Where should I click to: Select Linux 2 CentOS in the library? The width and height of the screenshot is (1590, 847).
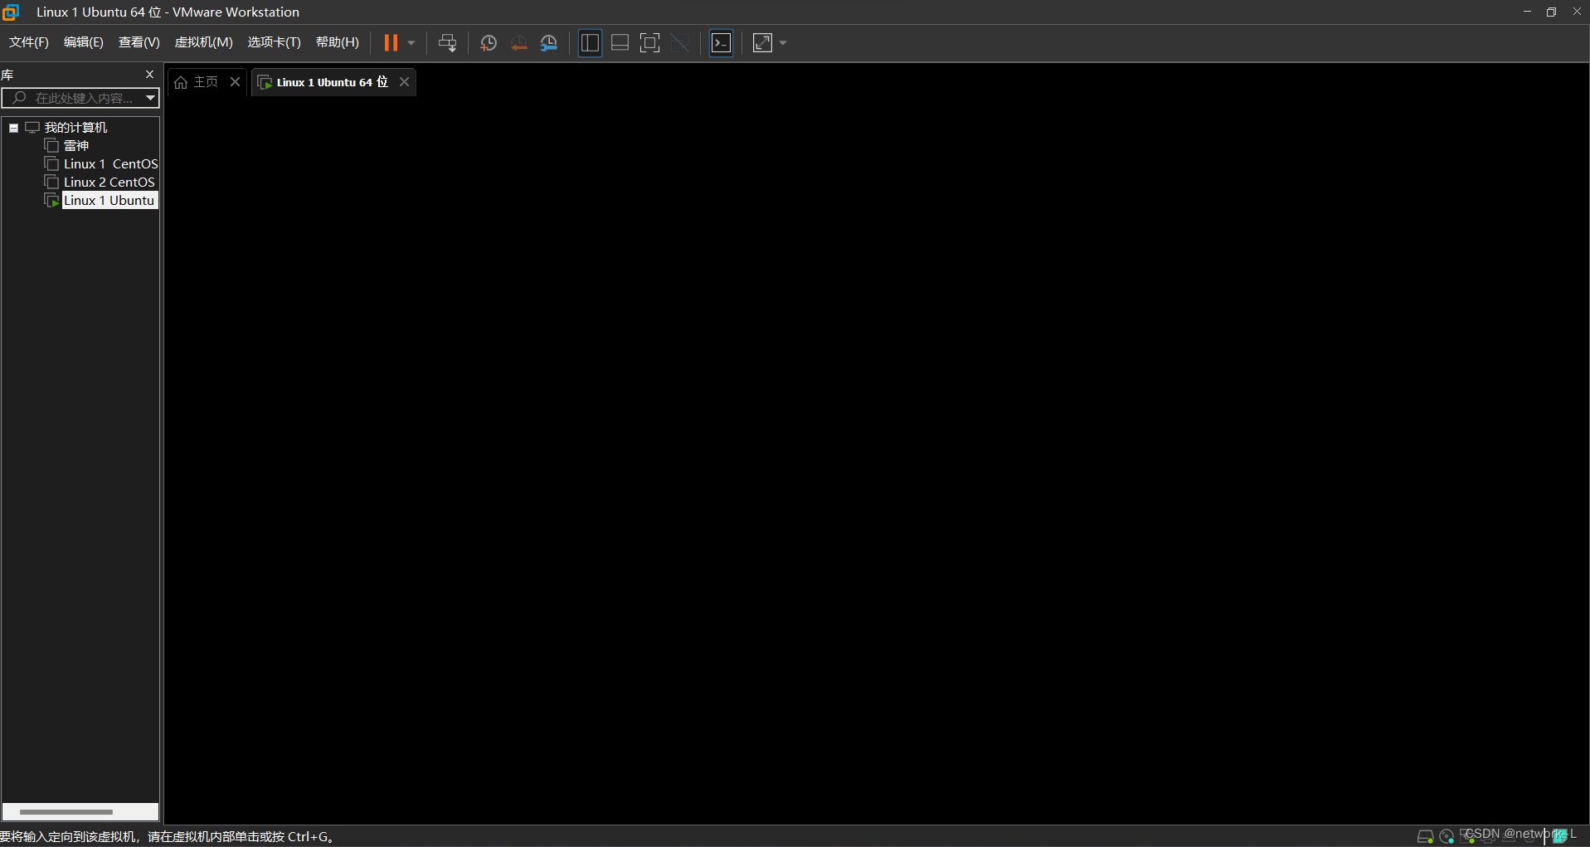point(108,182)
